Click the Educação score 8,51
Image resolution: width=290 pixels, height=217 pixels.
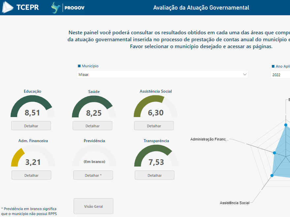pos(32,113)
